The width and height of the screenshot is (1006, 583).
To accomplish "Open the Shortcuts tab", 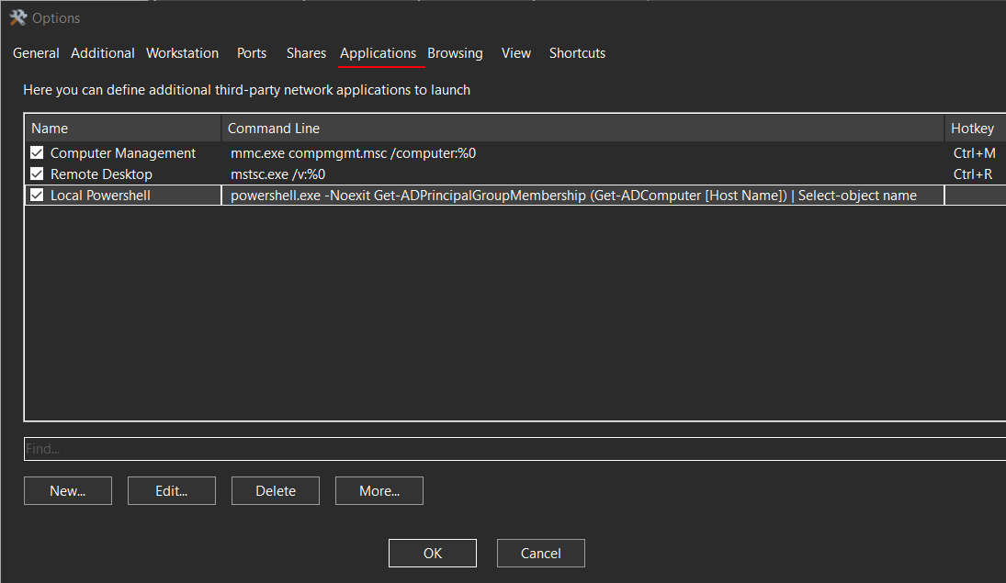I will click(577, 53).
